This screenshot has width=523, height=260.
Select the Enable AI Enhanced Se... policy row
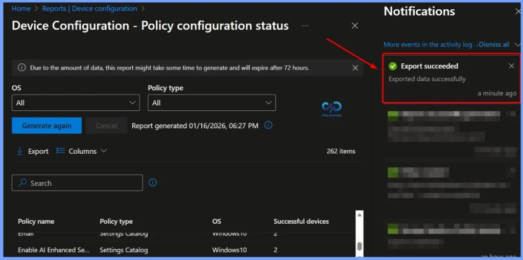pyautogui.click(x=183, y=250)
